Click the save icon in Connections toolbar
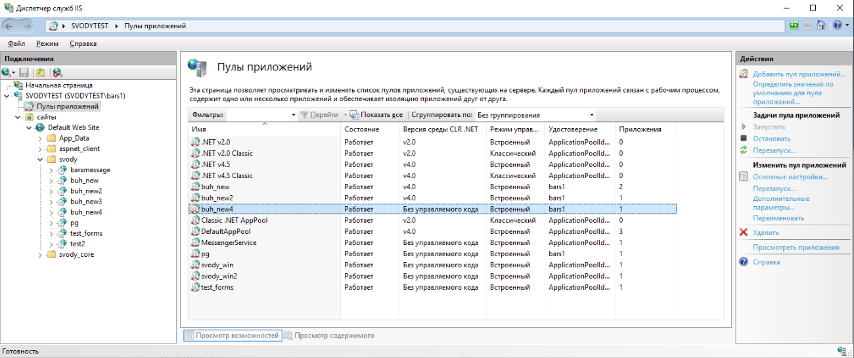Image resolution: width=854 pixels, height=358 pixels. click(x=24, y=72)
